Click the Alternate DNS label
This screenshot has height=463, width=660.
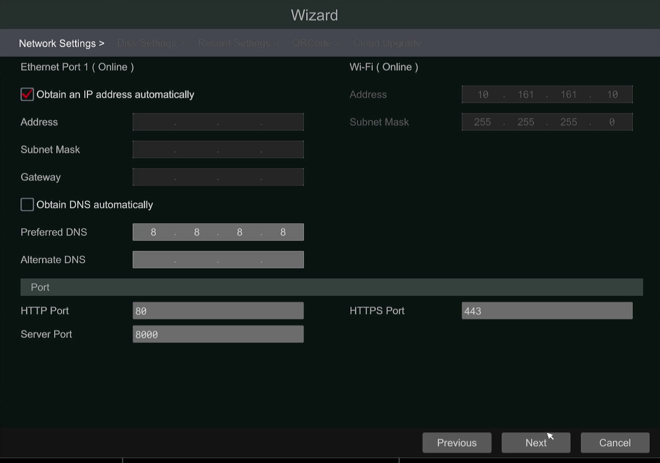pos(53,260)
